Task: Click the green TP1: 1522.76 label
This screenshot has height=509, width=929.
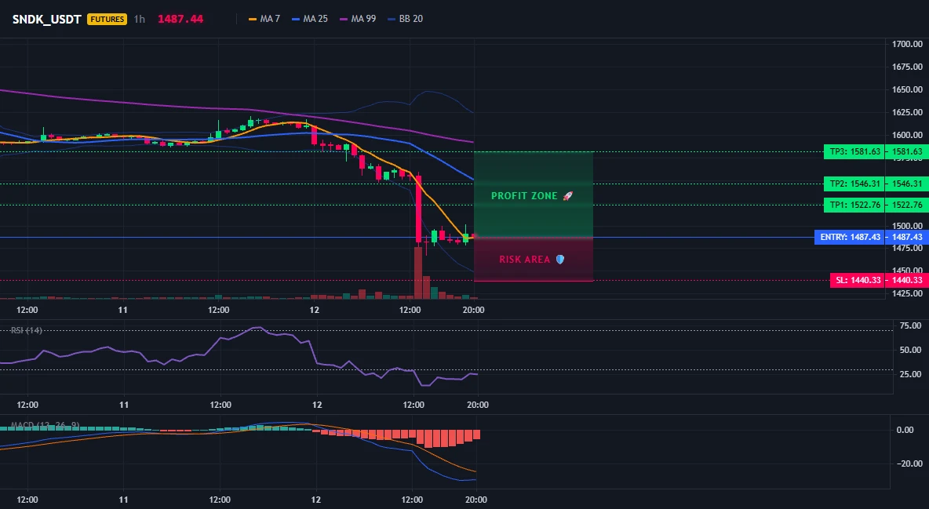Action: coord(854,205)
